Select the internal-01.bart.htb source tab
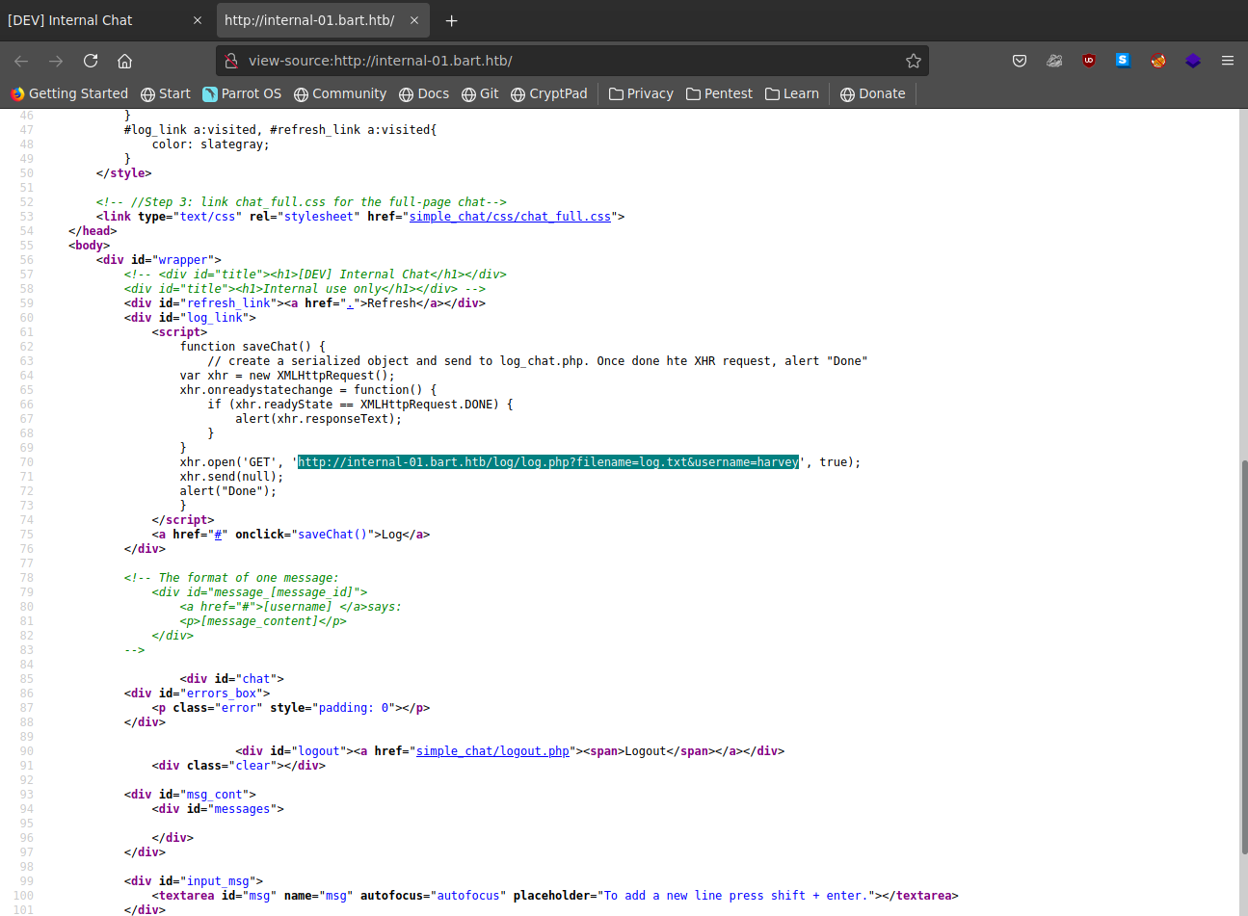Image resolution: width=1248 pixels, height=916 pixels. (324, 20)
